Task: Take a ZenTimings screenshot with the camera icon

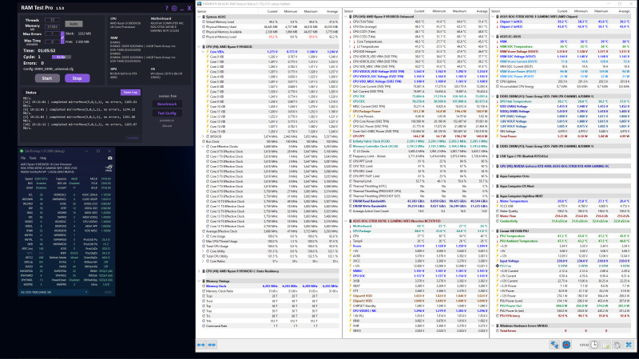Action: pos(109,158)
